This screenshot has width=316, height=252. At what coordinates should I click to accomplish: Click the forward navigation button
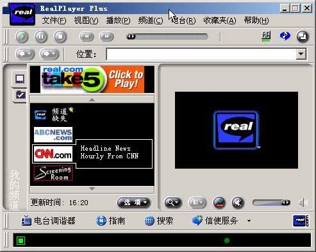coord(49,54)
